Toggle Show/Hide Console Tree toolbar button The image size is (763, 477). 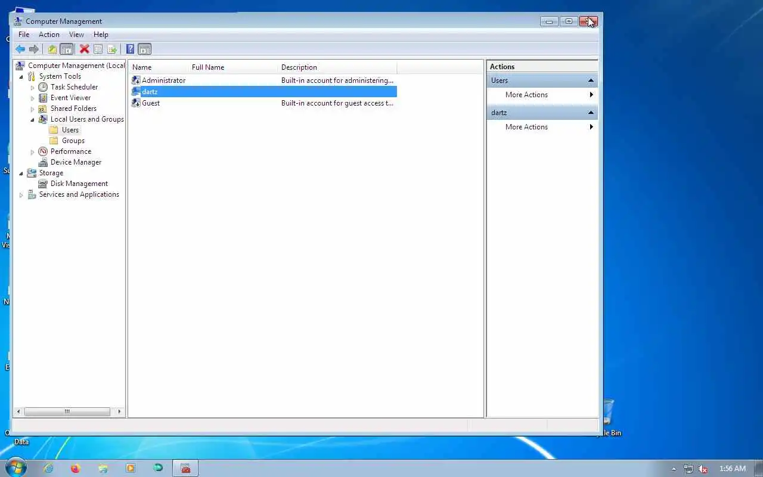(67, 49)
